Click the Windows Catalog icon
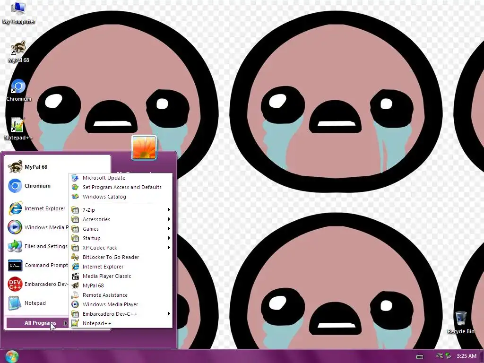484x363 pixels. [x=75, y=197]
